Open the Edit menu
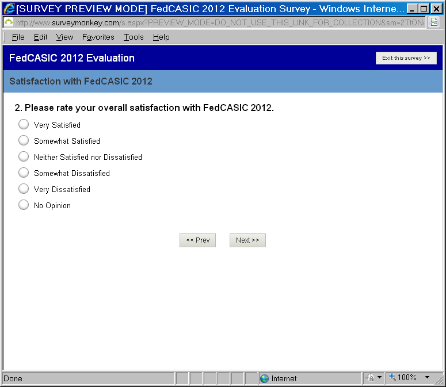Image resolution: width=446 pixels, height=387 pixels. tap(40, 37)
